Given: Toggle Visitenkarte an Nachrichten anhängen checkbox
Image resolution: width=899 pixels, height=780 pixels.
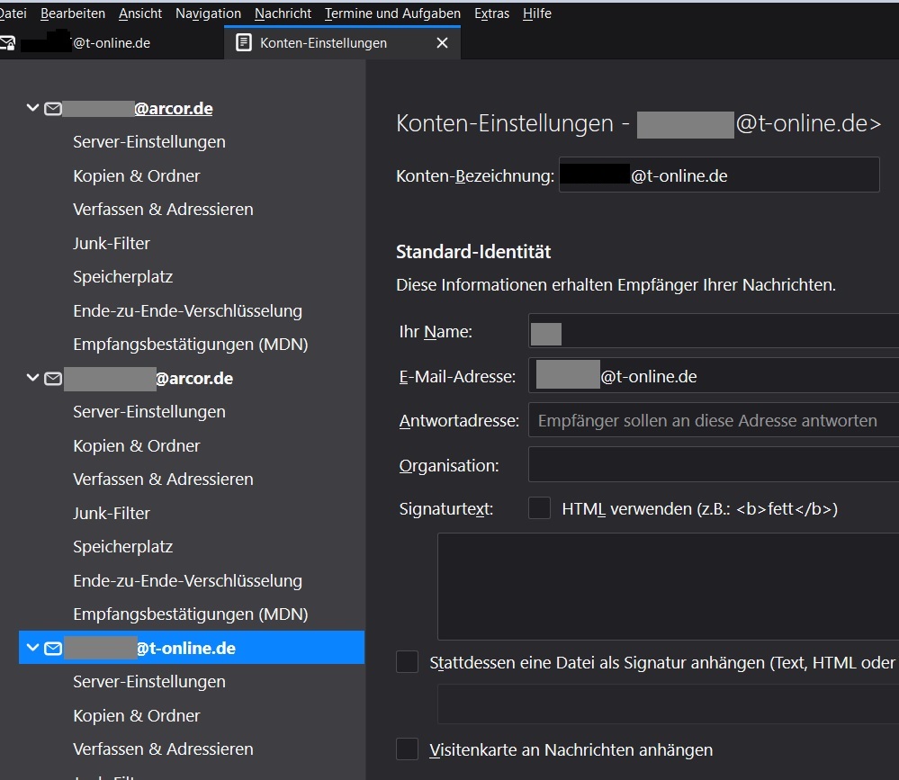Looking at the screenshot, I should [408, 749].
